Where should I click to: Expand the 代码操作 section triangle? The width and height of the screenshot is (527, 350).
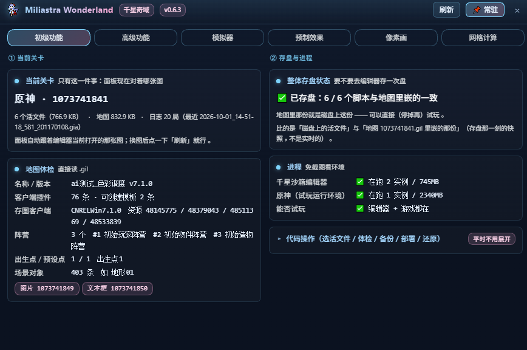click(x=279, y=239)
